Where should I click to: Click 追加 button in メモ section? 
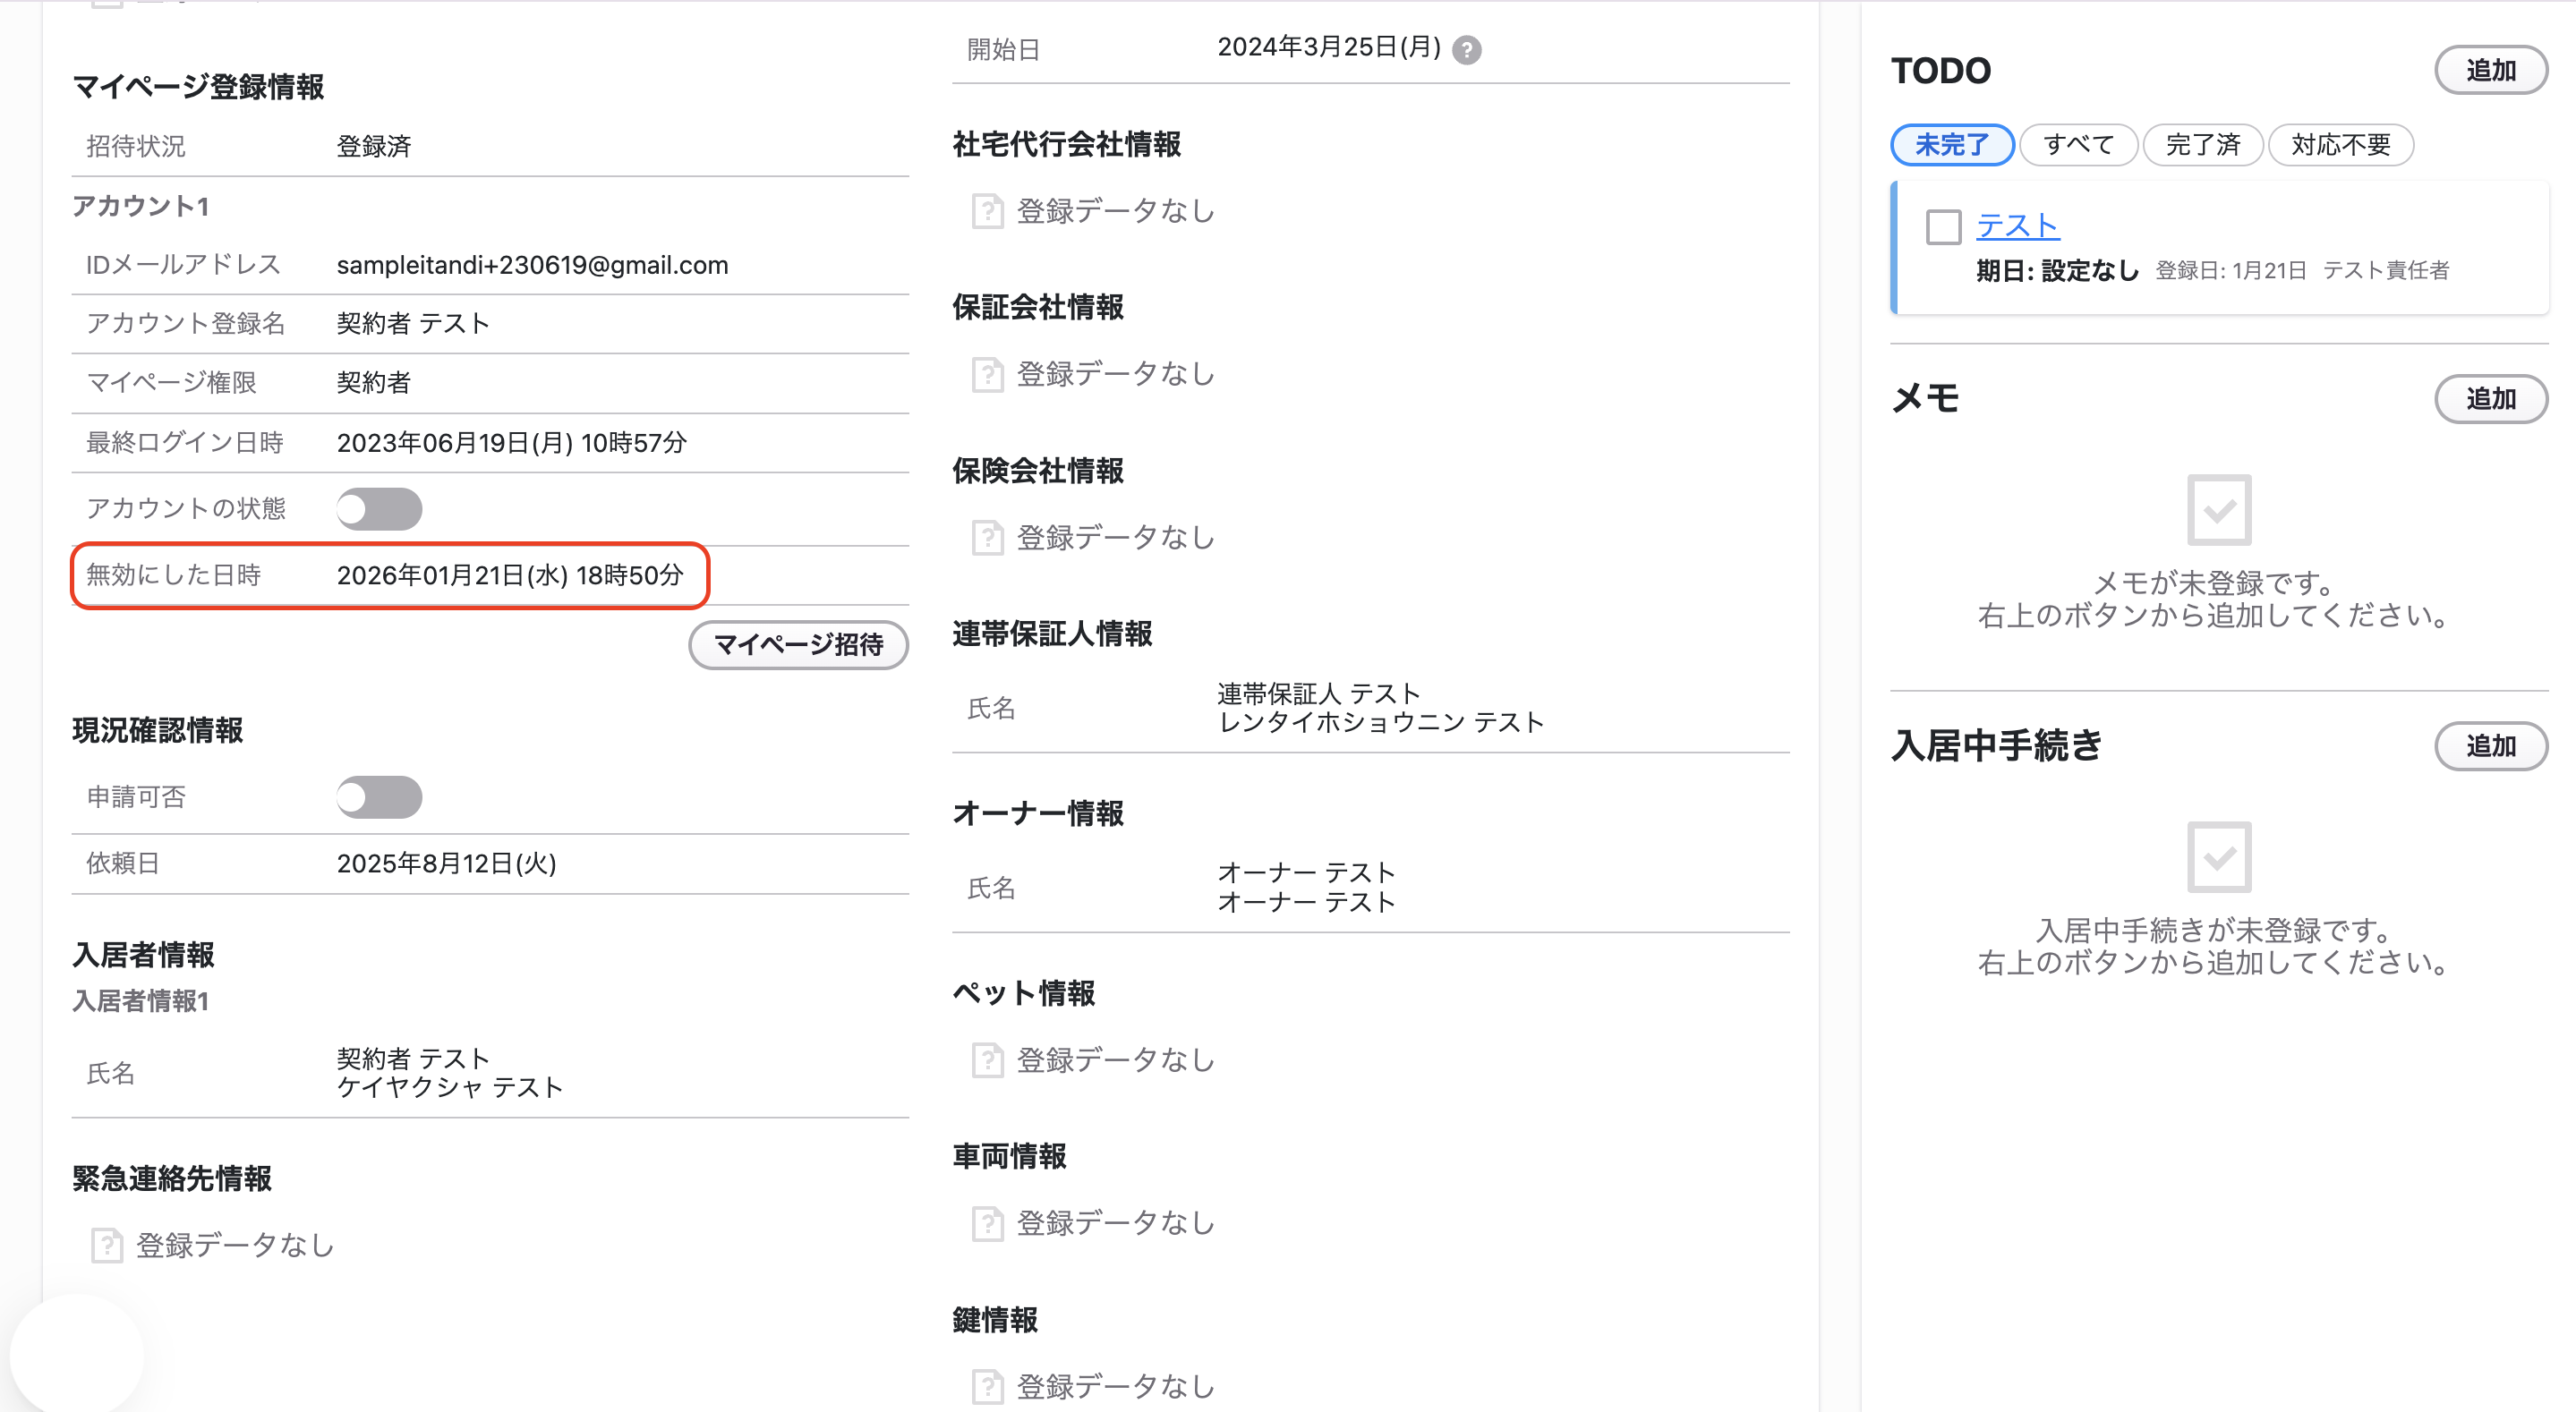(2491, 399)
